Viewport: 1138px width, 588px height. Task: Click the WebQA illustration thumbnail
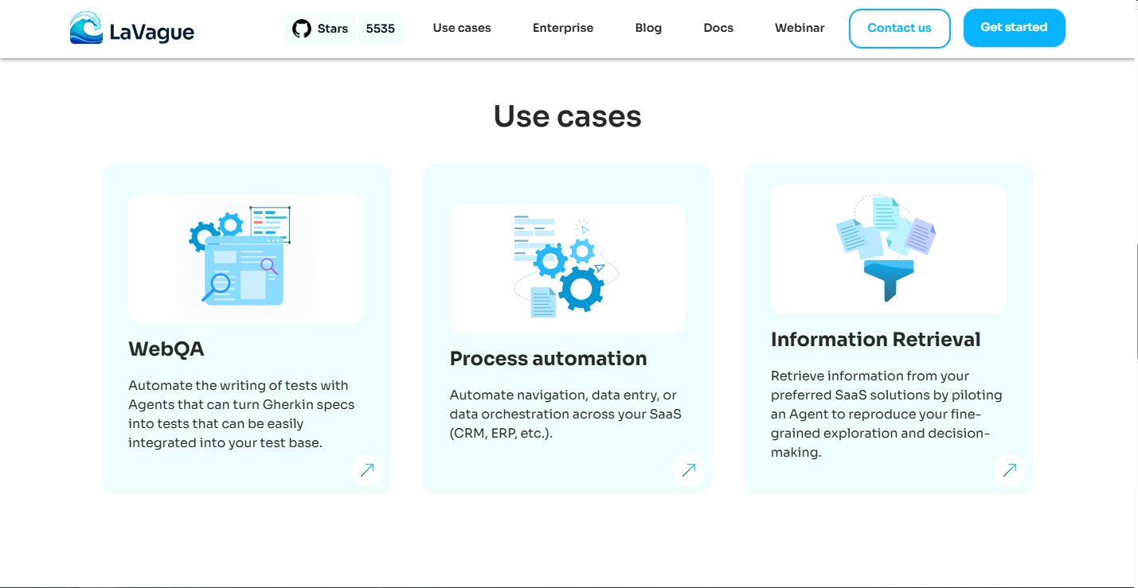point(246,259)
